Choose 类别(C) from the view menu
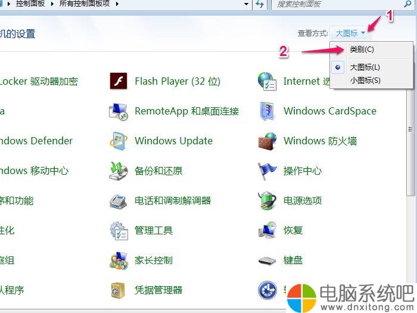The image size is (417, 313). pyautogui.click(x=362, y=49)
